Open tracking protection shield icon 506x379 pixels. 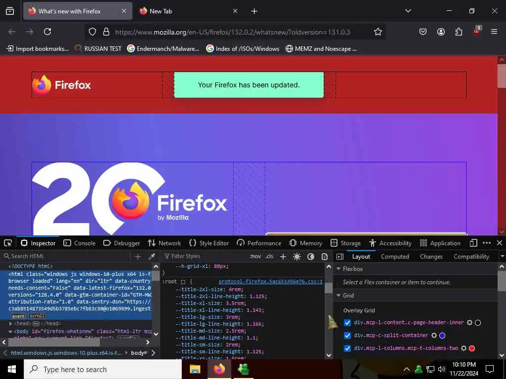click(x=92, y=32)
